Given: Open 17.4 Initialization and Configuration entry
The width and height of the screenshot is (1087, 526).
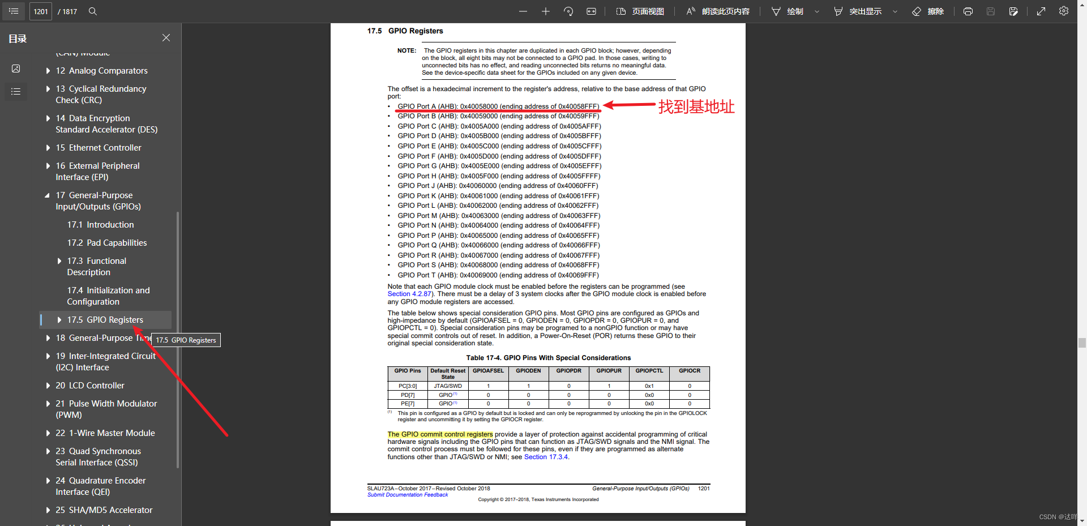Looking at the screenshot, I should [109, 296].
